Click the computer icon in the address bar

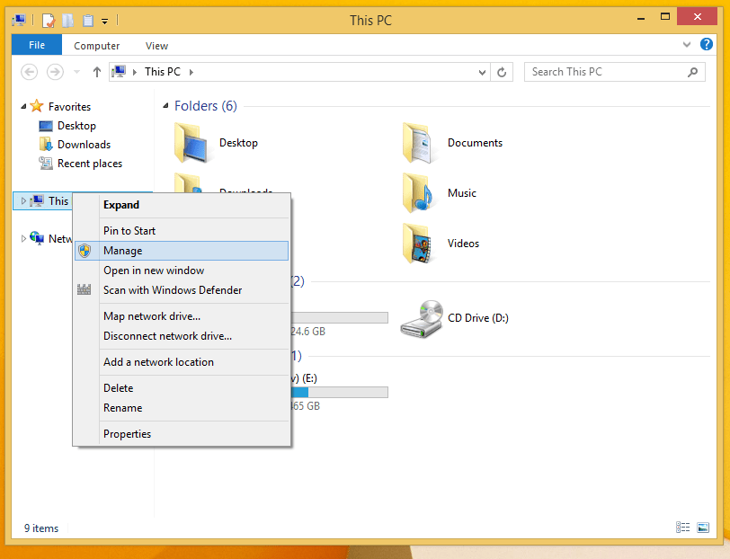pyautogui.click(x=120, y=72)
